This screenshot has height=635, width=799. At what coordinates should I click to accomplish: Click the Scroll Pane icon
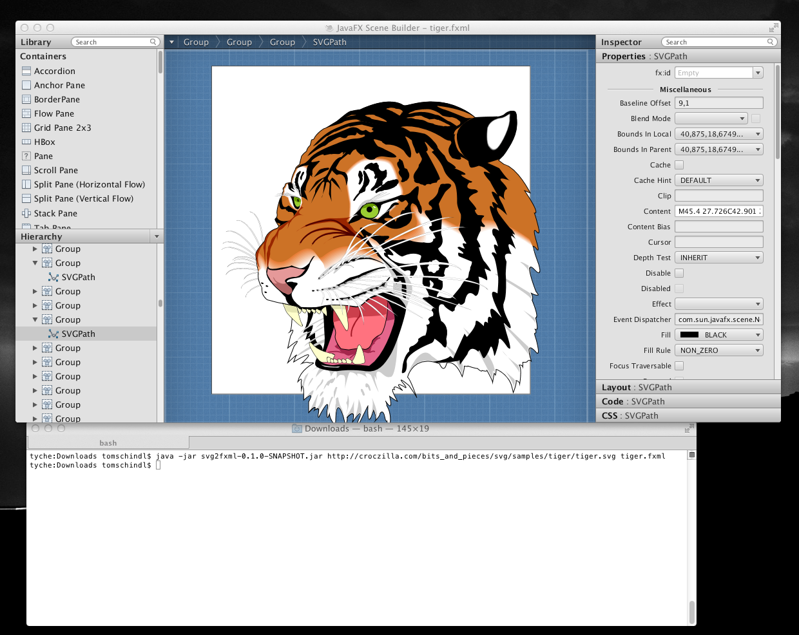pos(26,170)
